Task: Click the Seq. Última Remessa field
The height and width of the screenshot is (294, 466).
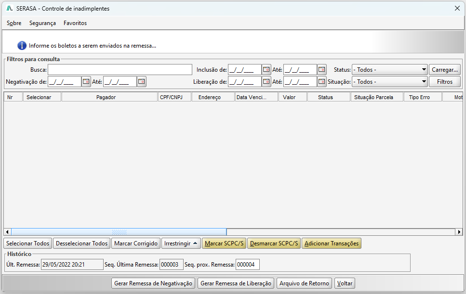Action: coord(172,265)
